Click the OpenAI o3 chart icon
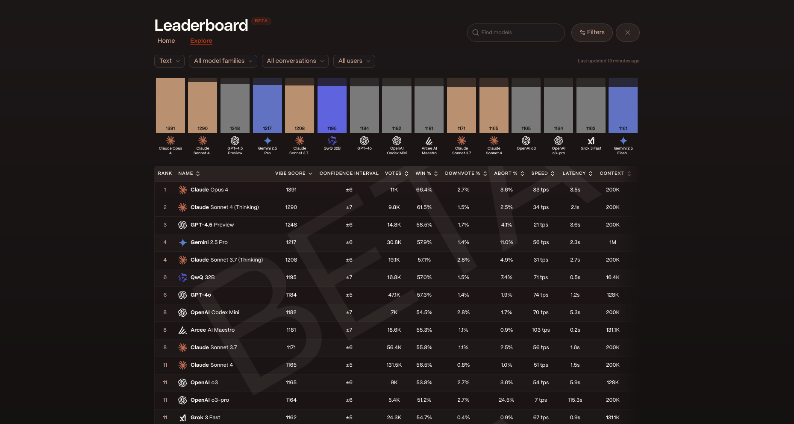 (x=526, y=141)
